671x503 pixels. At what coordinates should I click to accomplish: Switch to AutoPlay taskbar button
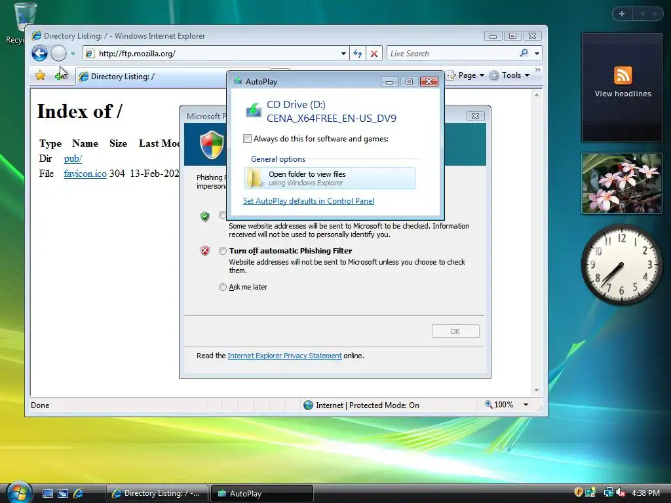(262, 494)
